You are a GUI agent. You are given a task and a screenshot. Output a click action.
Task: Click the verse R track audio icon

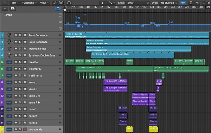coord(9,89)
